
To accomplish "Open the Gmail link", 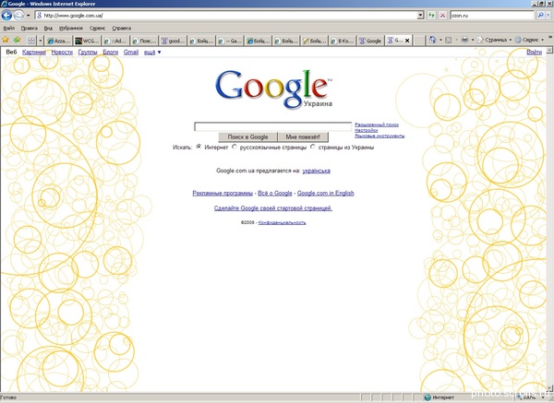I will 131,53.
